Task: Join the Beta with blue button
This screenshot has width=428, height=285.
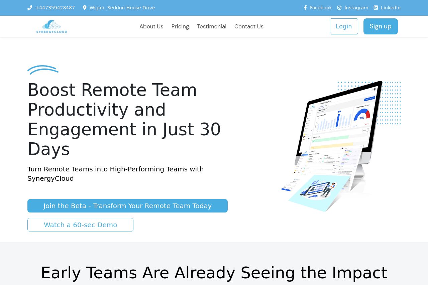Action: [127, 206]
